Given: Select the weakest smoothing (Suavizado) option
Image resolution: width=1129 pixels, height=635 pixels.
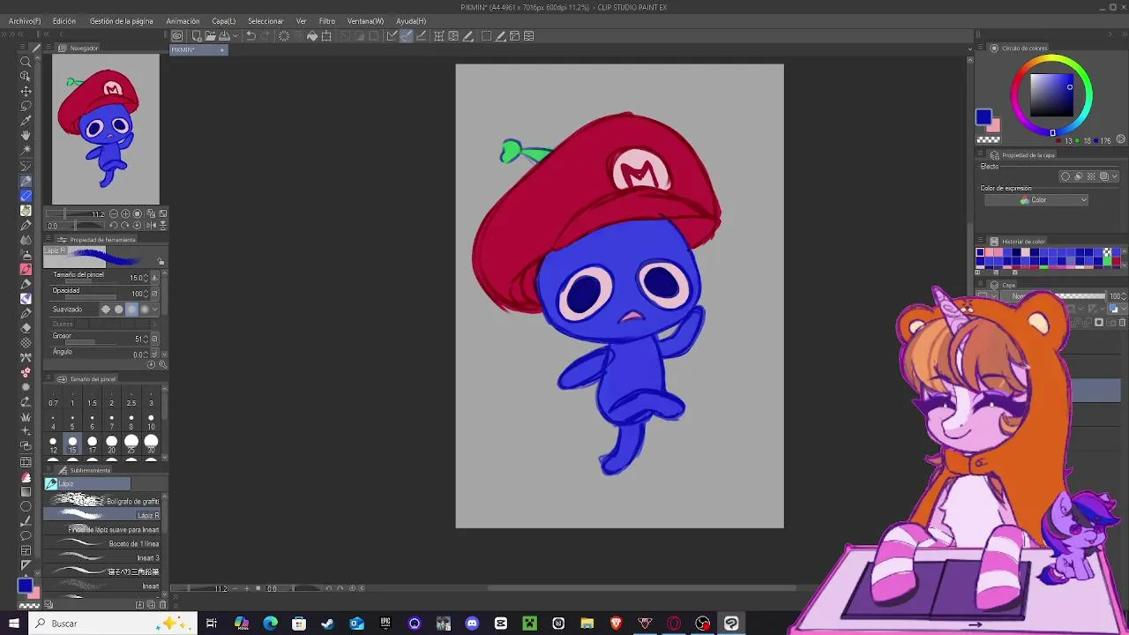Looking at the screenshot, I should click(106, 310).
